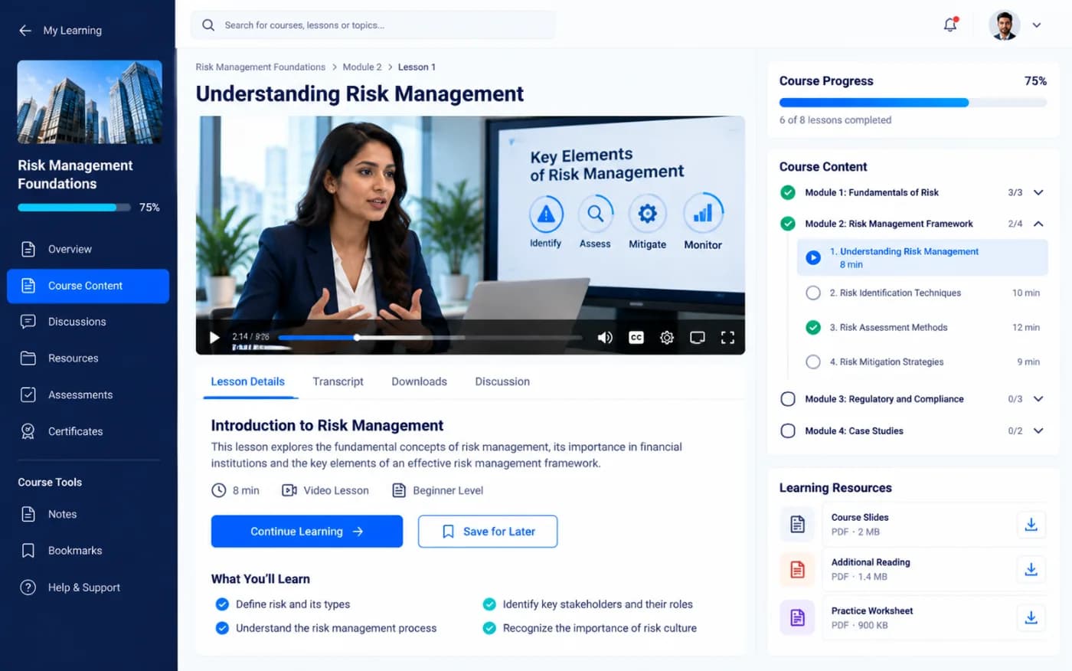Mute the video volume icon

(605, 338)
